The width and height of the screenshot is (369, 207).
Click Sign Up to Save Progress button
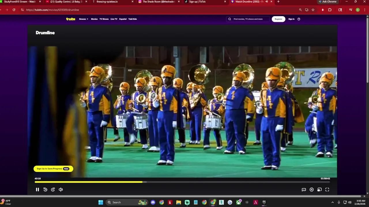[x=53, y=169]
